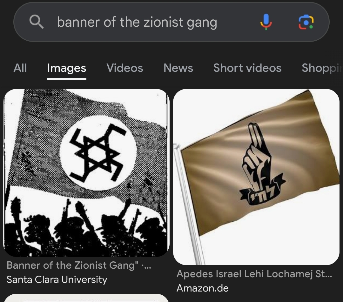Tap the magnifying glass search icon
The height and width of the screenshot is (302, 343).
36,22
